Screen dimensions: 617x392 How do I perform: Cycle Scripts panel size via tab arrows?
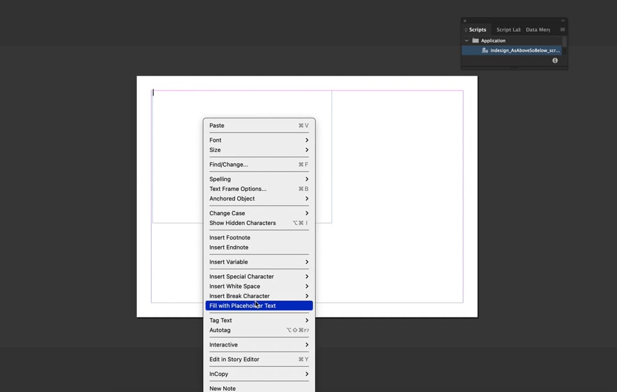pos(465,30)
